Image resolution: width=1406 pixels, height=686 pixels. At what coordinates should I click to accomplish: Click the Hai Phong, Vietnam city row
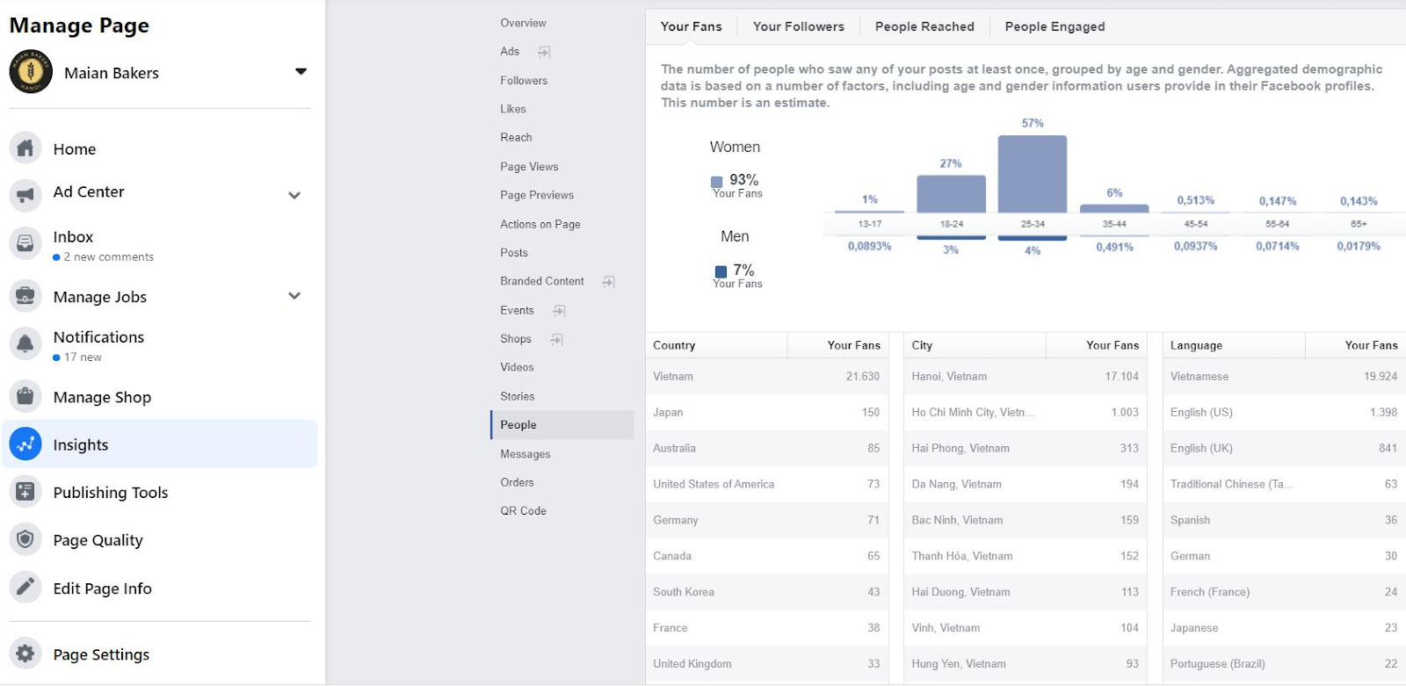pyautogui.click(x=1026, y=448)
